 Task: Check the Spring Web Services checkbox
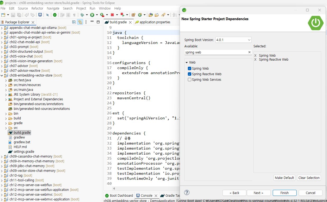pos(189,80)
